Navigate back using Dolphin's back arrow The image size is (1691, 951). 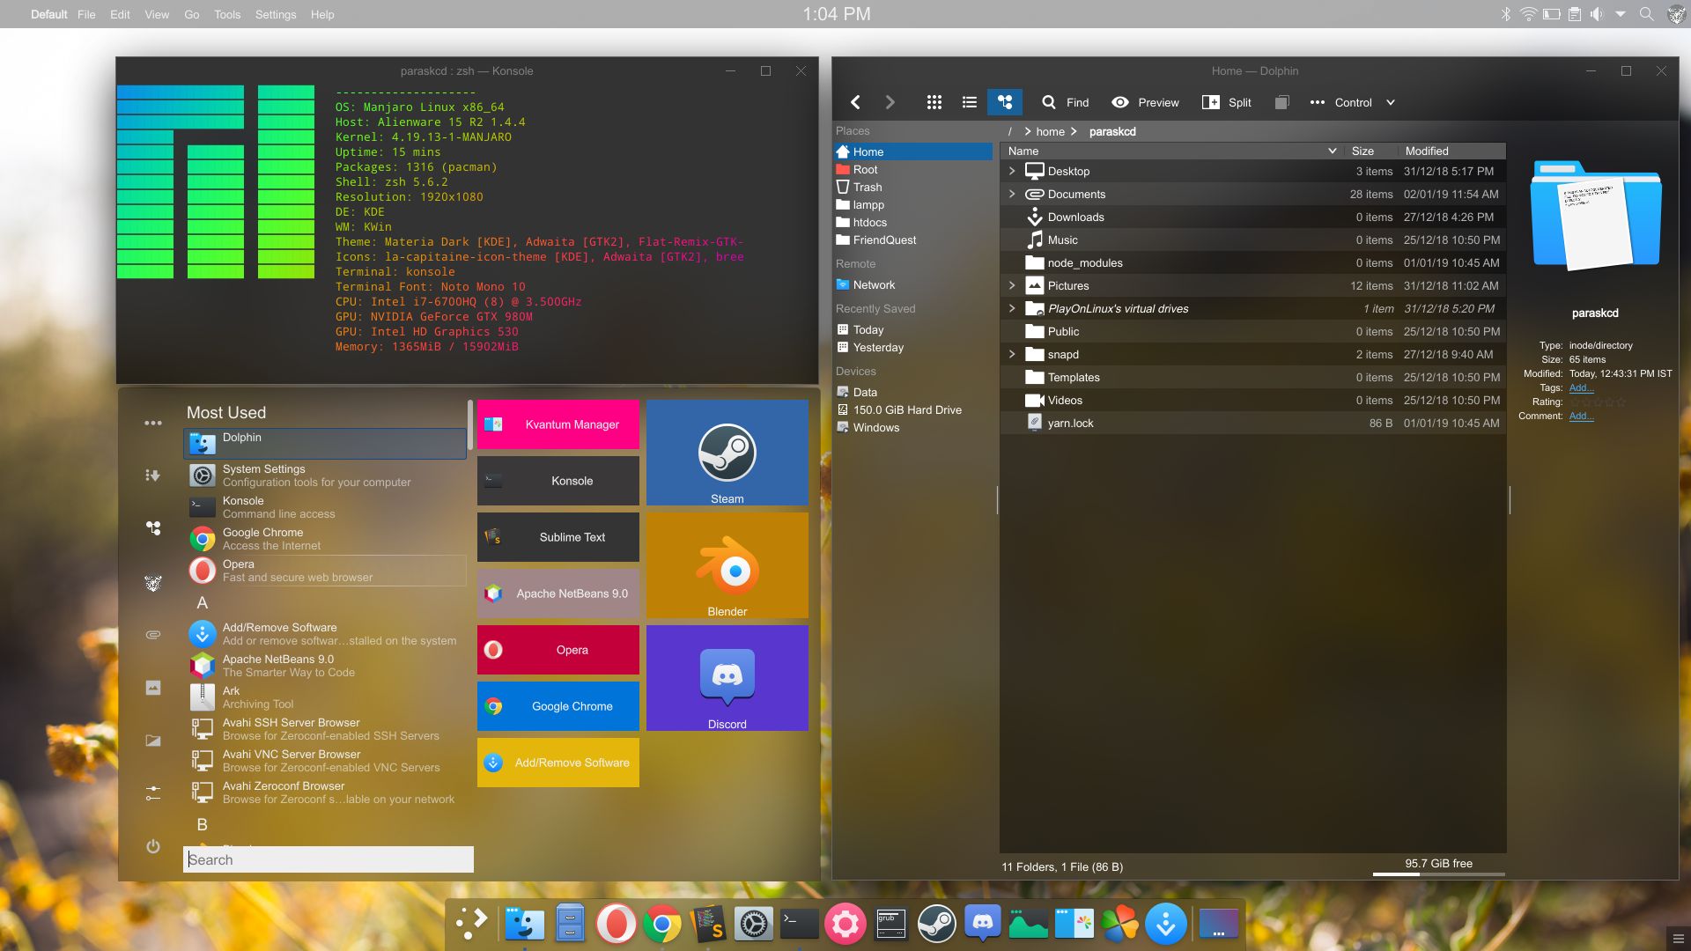(854, 102)
